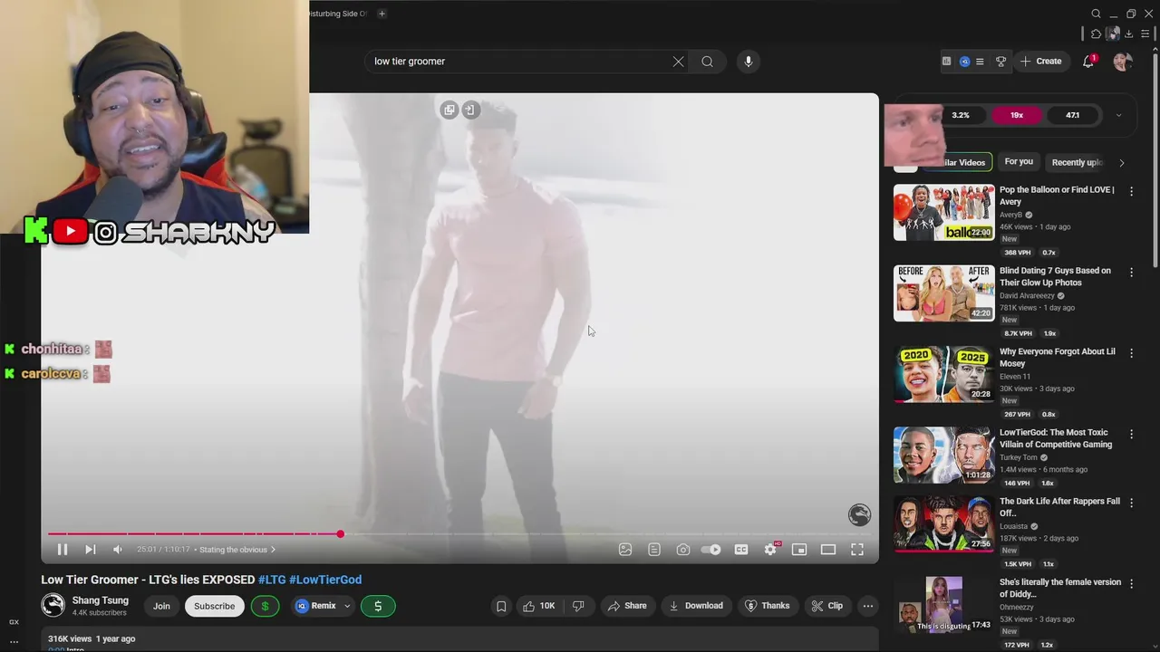The width and height of the screenshot is (1160, 652).
Task: Mute the video player volume
Action: coord(117,550)
